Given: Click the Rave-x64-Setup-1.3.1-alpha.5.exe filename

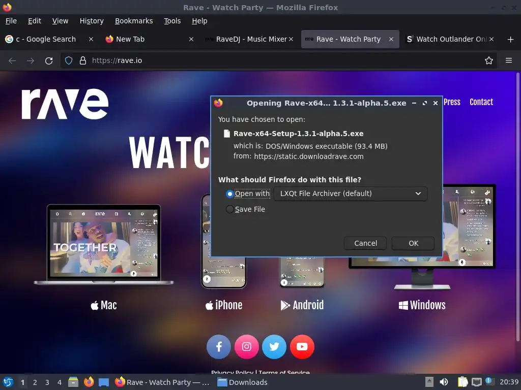Looking at the screenshot, I should [x=298, y=134].
